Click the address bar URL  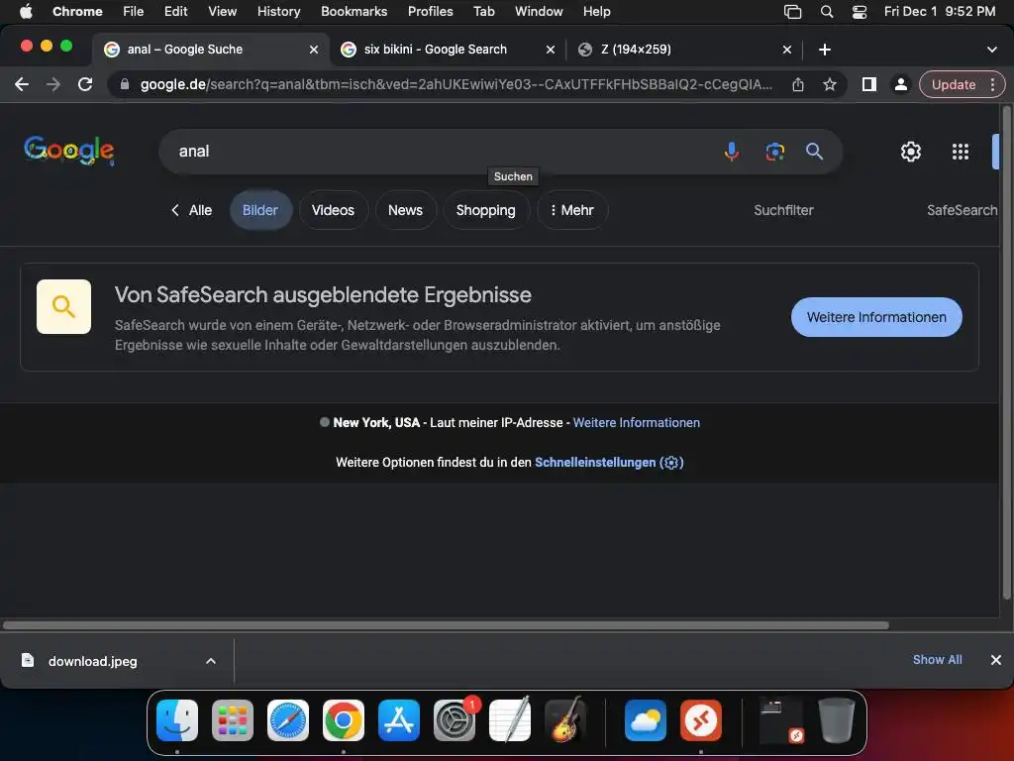[456, 85]
